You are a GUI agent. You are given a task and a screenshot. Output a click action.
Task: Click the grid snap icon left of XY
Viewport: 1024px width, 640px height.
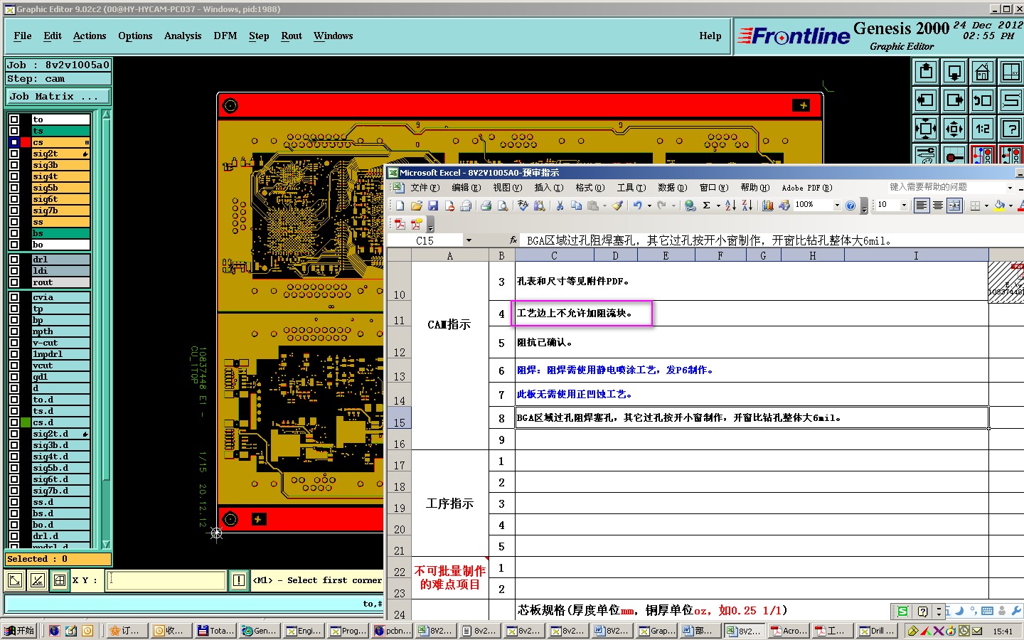tap(60, 580)
